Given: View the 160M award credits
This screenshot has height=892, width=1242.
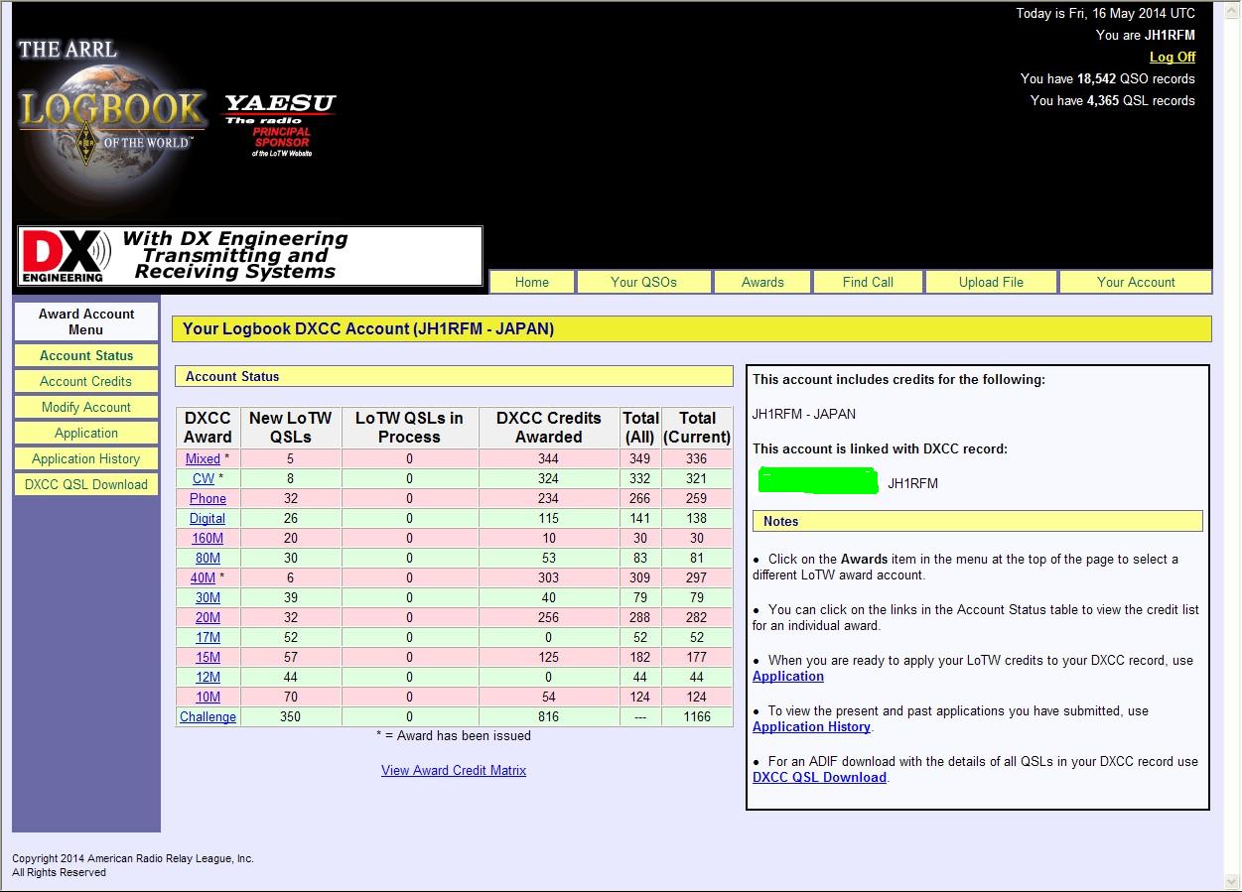Looking at the screenshot, I should click(x=207, y=538).
